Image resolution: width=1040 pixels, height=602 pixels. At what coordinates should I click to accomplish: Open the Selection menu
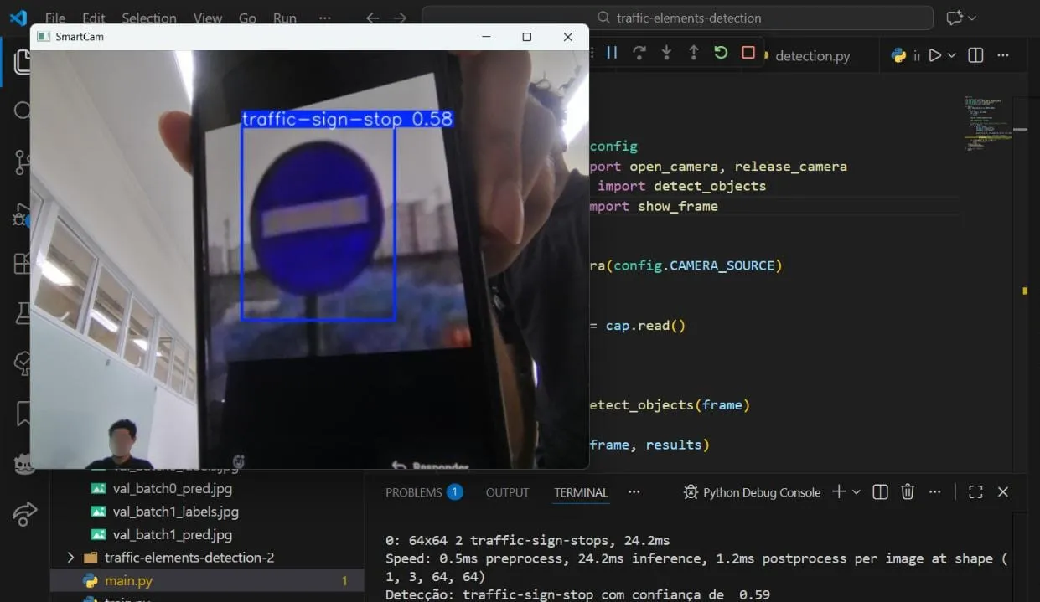click(148, 18)
